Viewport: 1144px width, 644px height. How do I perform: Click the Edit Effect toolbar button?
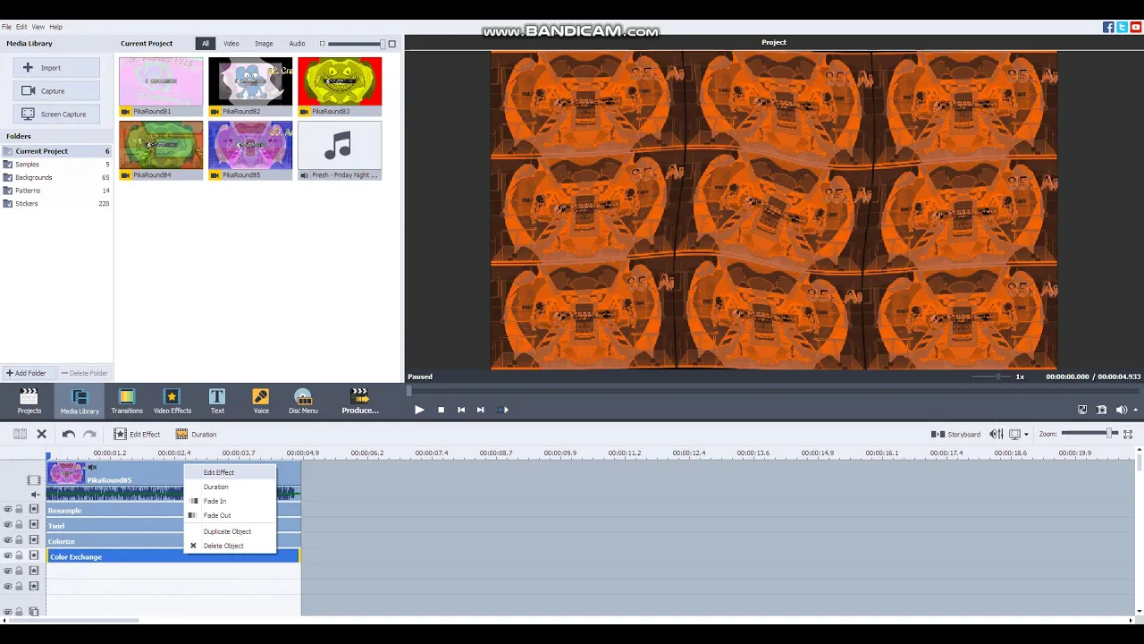point(137,434)
